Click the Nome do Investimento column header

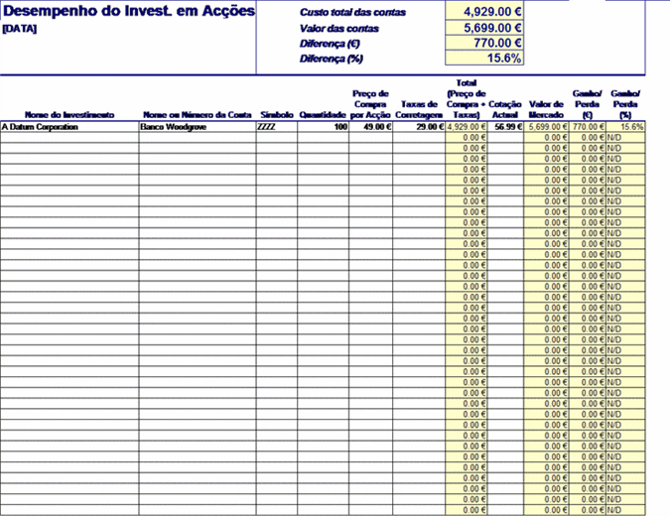click(x=69, y=114)
